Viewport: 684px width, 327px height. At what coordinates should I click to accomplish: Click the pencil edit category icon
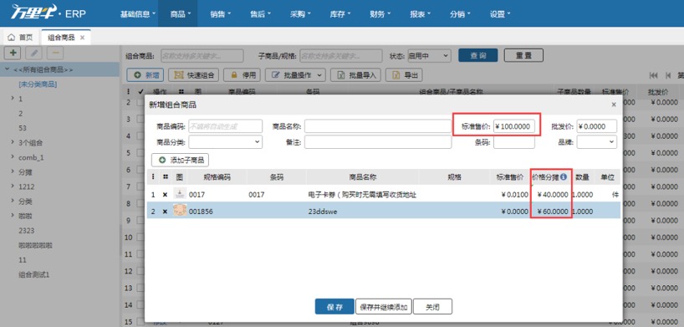[x=34, y=53]
